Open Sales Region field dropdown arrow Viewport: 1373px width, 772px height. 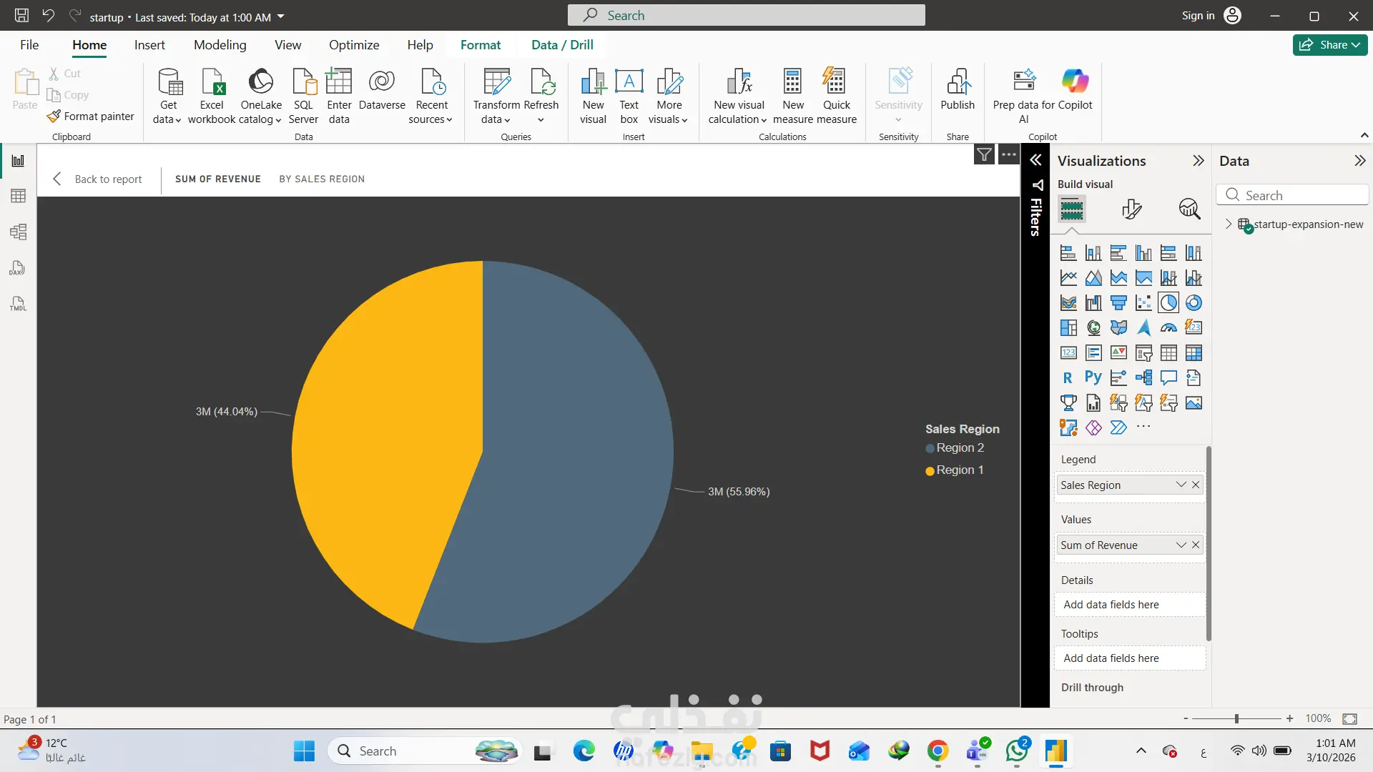tap(1181, 485)
